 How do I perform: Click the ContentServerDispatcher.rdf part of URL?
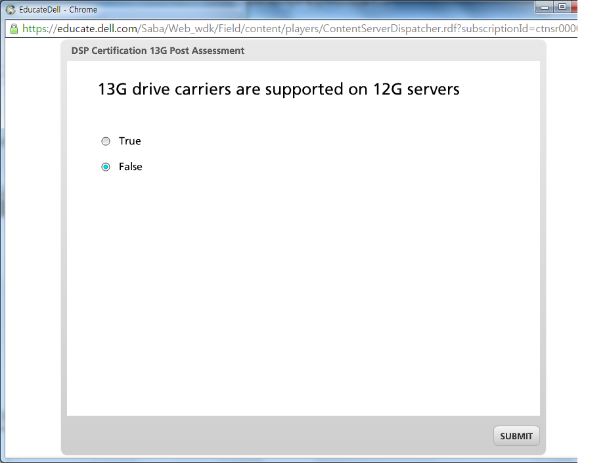click(392, 29)
